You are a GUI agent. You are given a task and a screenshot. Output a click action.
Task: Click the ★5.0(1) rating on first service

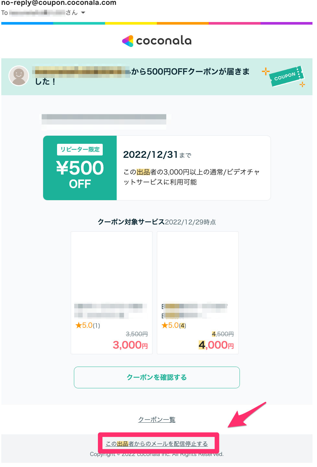(x=88, y=325)
